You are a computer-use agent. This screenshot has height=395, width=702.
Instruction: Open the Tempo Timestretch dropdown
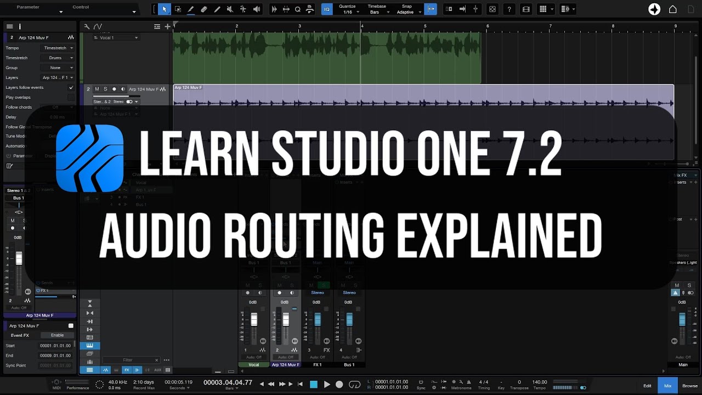pyautogui.click(x=58, y=48)
